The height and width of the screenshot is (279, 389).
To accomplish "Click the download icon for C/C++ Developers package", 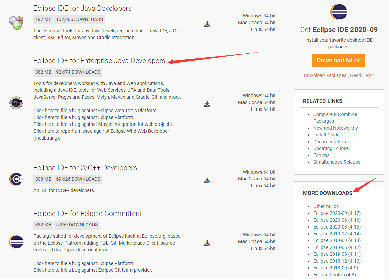I will click(x=207, y=180).
